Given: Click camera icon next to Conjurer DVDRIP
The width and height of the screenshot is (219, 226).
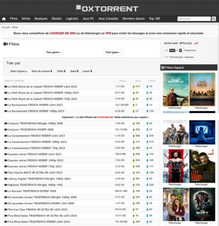Looking at the screenshot, I should 6,129.
